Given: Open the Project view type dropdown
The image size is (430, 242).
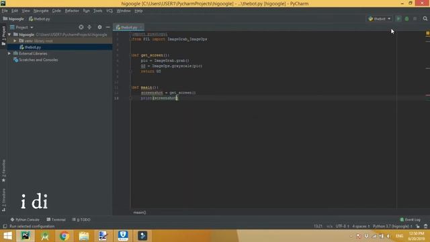Looking at the screenshot, I should [21, 27].
